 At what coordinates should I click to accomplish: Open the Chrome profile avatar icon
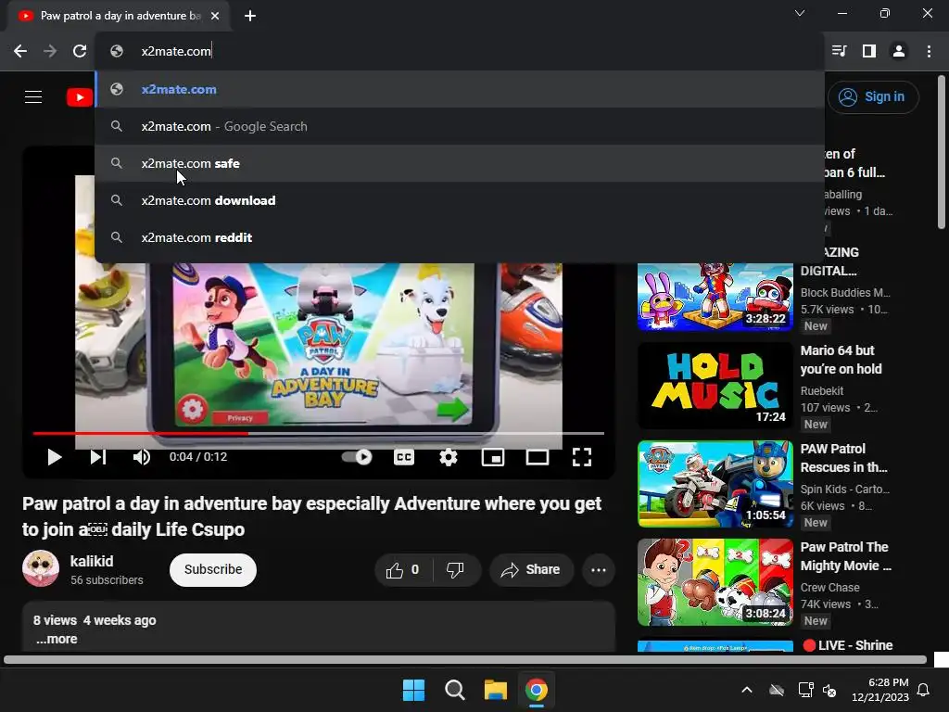click(x=899, y=51)
